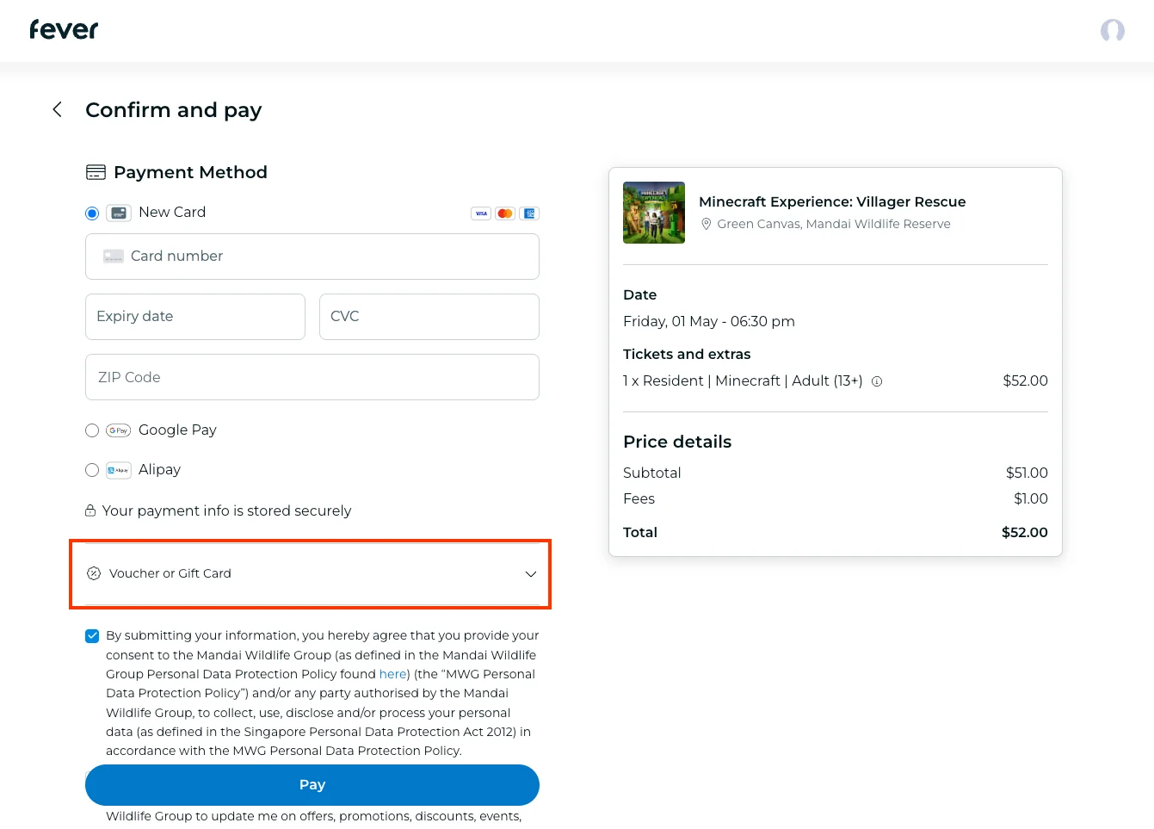Click the '1 x Resident | Minecraft | Adult (13+)' ticket line
This screenshot has width=1154, height=829.
click(743, 380)
